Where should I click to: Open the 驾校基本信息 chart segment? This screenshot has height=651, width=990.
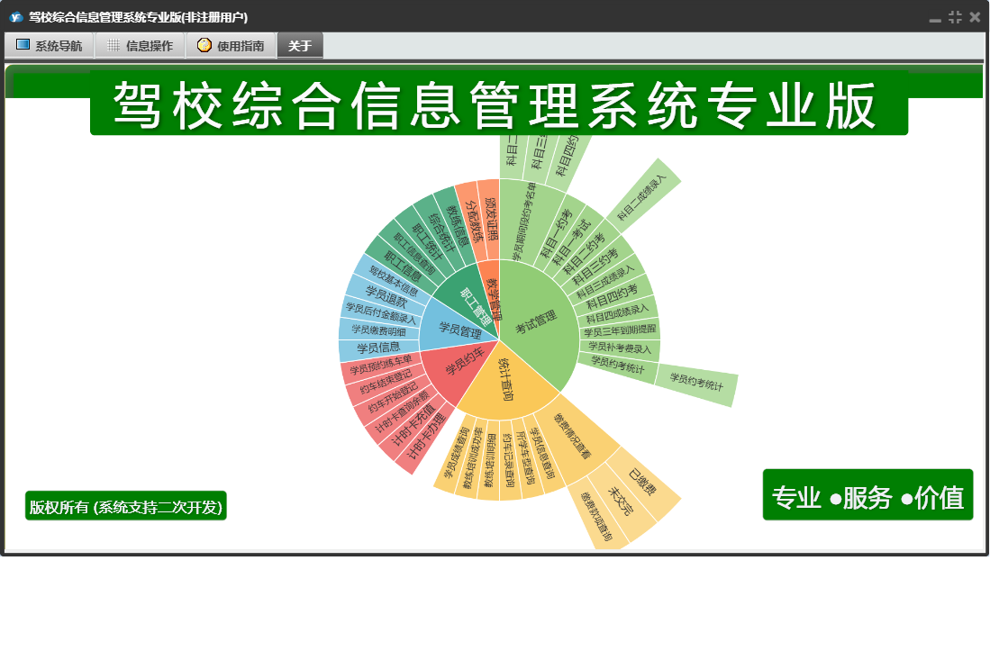(393, 281)
